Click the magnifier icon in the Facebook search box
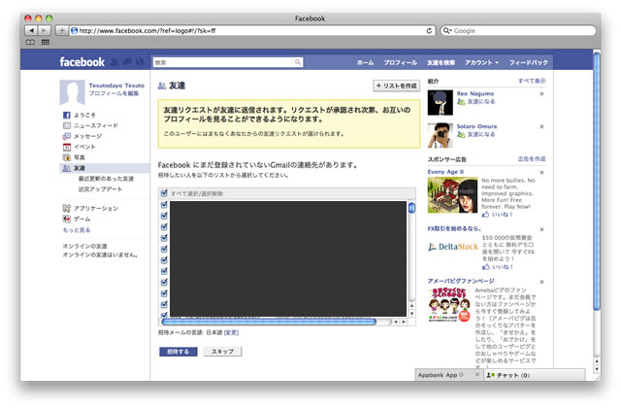The height and width of the screenshot is (409, 621). (298, 62)
